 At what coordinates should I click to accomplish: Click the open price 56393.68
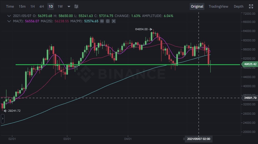pos(45,16)
